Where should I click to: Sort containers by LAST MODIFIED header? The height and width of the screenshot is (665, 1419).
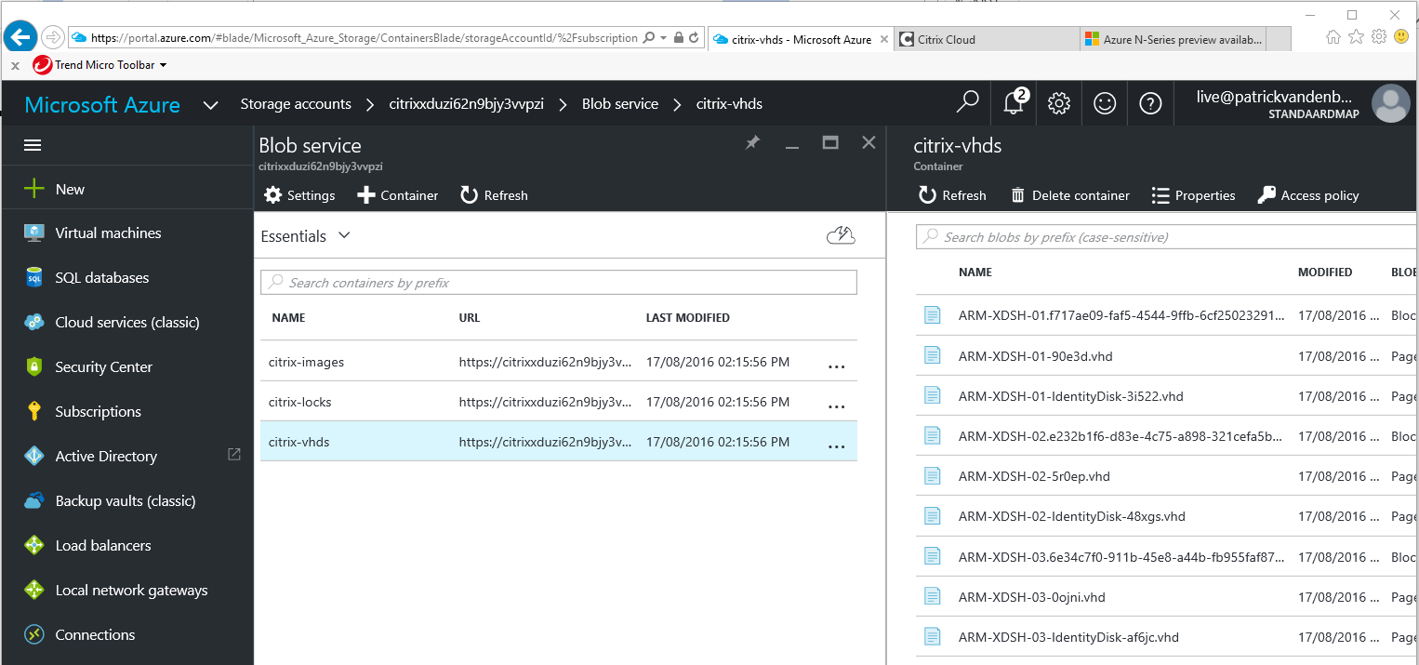pos(688,318)
